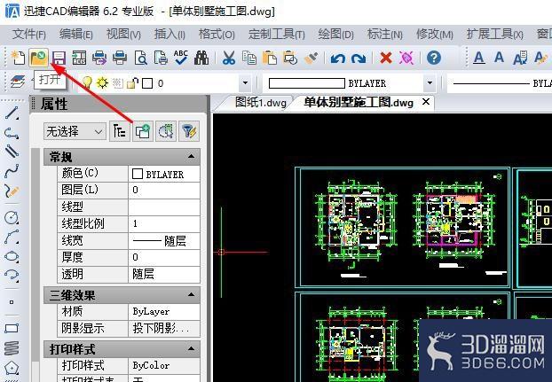Click the pink purge icon

coord(406,58)
